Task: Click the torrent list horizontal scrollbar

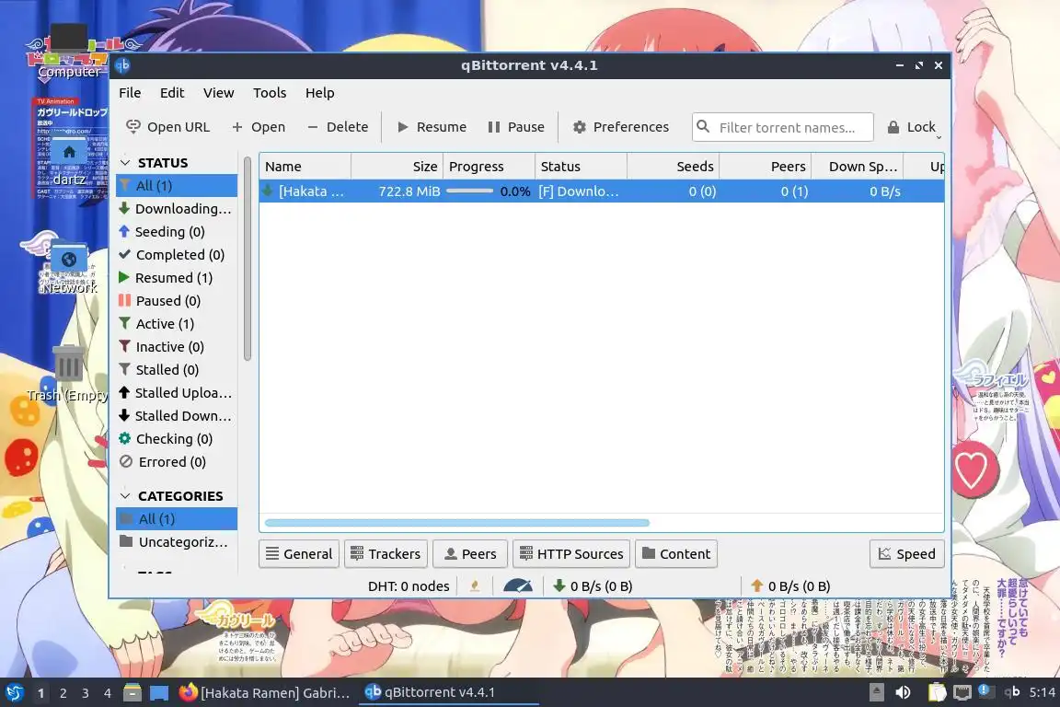Action: pyautogui.click(x=457, y=523)
